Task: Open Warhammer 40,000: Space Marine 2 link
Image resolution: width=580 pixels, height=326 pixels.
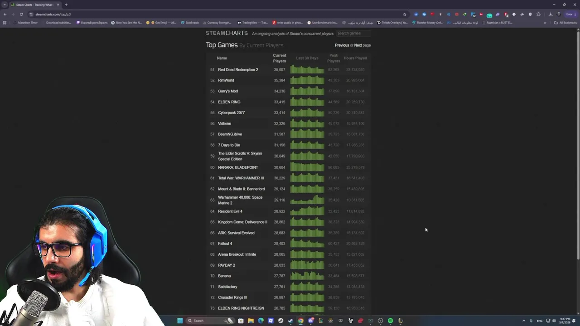Action: tap(240, 200)
